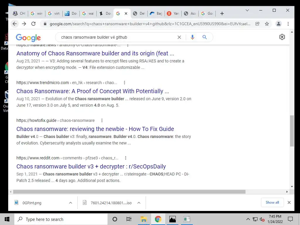Open File Explorer from the taskbar
This screenshot has height=225, width=300.
[x=144, y=219]
